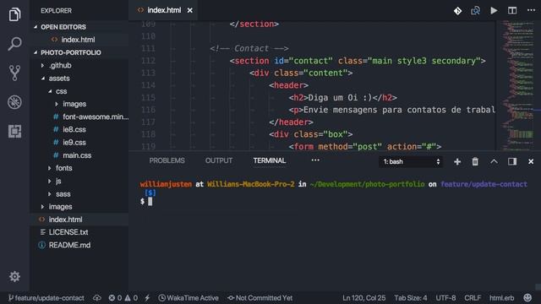Click line number 117 in the gutter

point(149,122)
